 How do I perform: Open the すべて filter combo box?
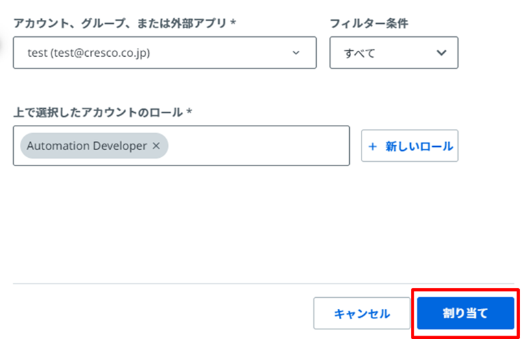pyautogui.click(x=394, y=53)
